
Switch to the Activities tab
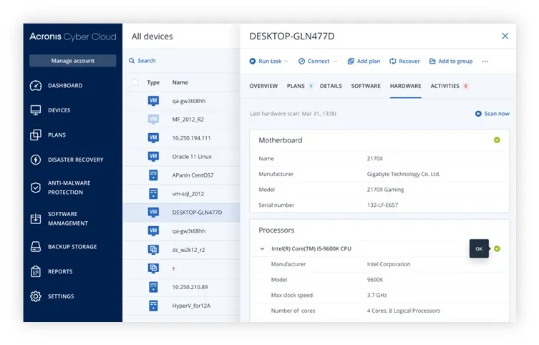click(x=445, y=86)
